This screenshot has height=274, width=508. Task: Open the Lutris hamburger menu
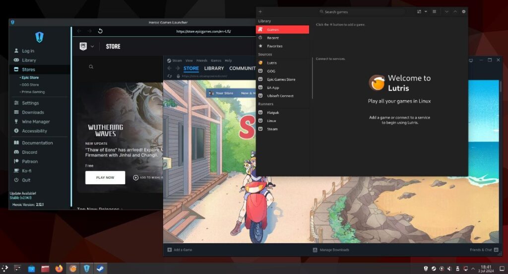[x=434, y=12]
